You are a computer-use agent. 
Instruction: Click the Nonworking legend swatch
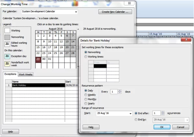coord(7,37)
